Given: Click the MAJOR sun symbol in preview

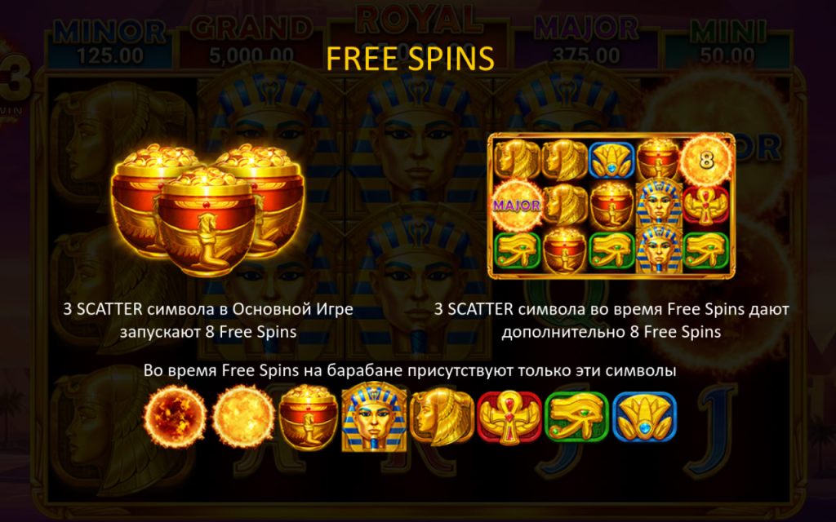Looking at the screenshot, I should (516, 205).
